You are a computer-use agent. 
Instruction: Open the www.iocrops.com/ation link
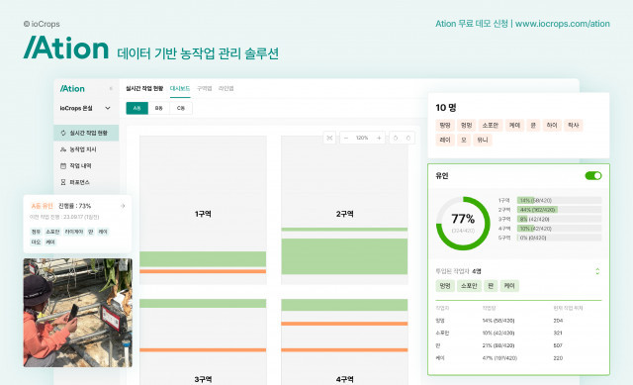coord(563,24)
